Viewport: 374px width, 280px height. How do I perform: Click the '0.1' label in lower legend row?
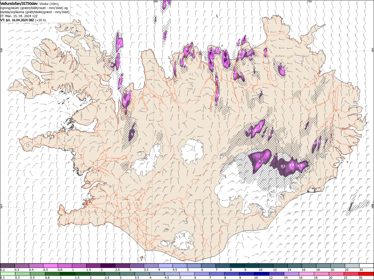click(2, 278)
